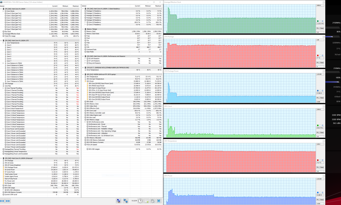Click red color swatch in GPU Temperature graph

(x=318, y=160)
